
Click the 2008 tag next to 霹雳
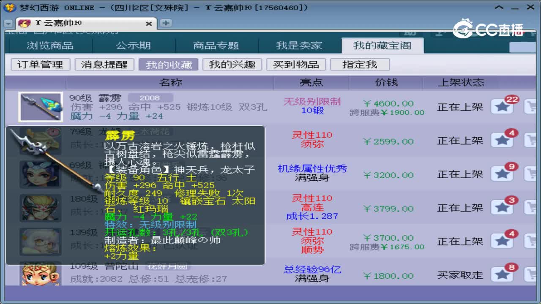(x=150, y=98)
